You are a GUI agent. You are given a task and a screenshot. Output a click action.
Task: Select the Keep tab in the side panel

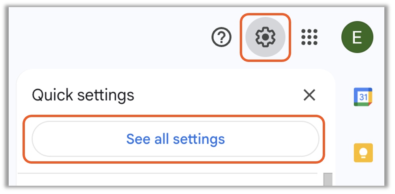click(363, 153)
